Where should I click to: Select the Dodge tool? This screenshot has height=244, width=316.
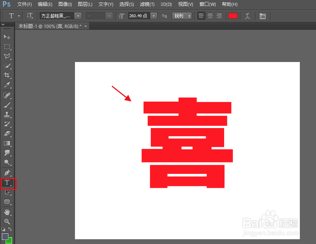click(7, 162)
